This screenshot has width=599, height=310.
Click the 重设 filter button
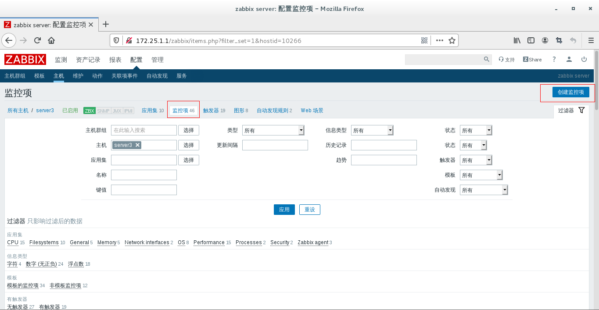pos(310,210)
